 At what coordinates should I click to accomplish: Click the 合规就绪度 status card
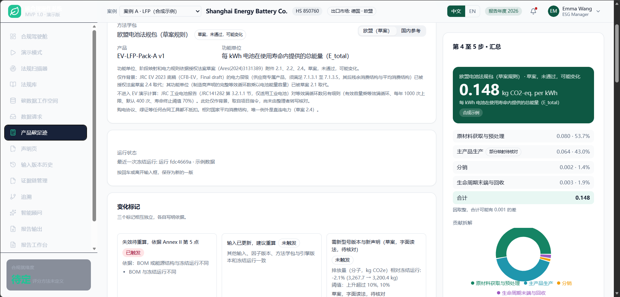(49, 275)
